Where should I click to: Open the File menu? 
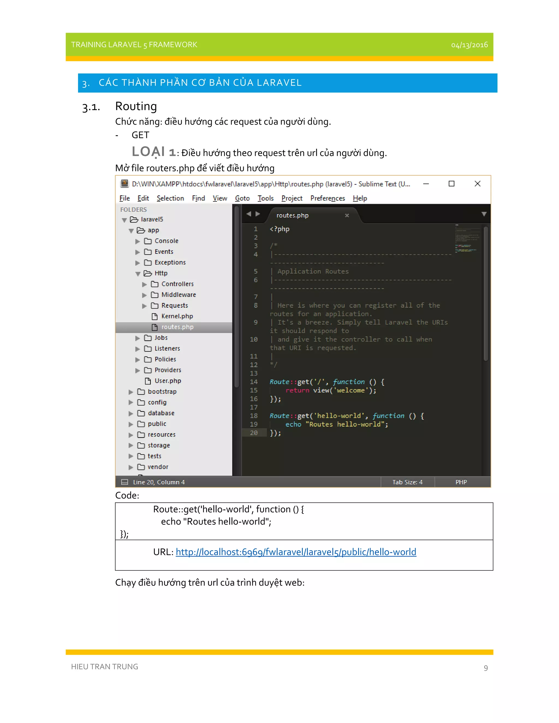point(124,198)
